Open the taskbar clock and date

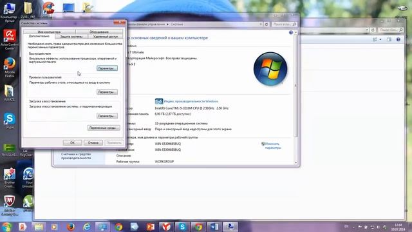tap(398, 227)
